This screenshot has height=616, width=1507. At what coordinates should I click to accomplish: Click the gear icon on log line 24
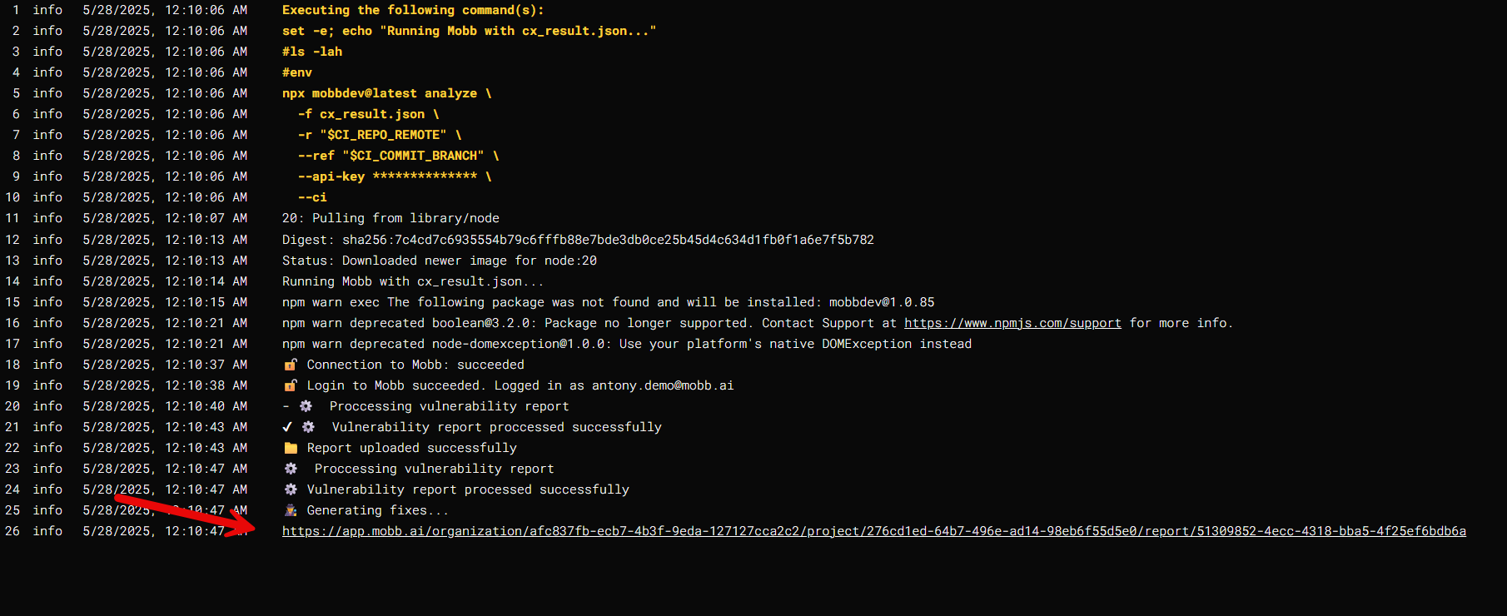[291, 489]
